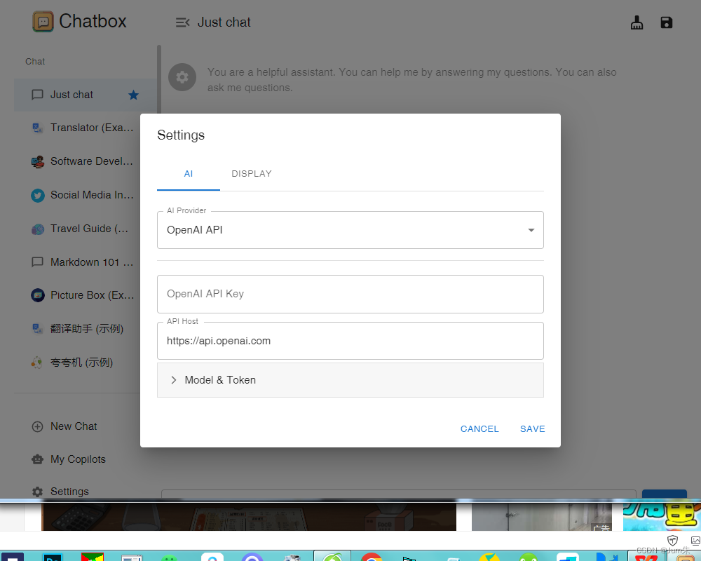Click the My Copilots robot icon

click(38, 459)
